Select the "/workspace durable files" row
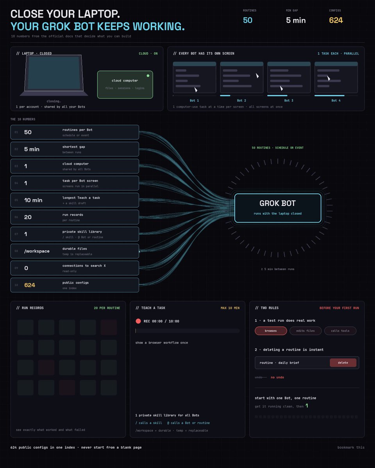This screenshot has height=468, width=375. [x=75, y=251]
